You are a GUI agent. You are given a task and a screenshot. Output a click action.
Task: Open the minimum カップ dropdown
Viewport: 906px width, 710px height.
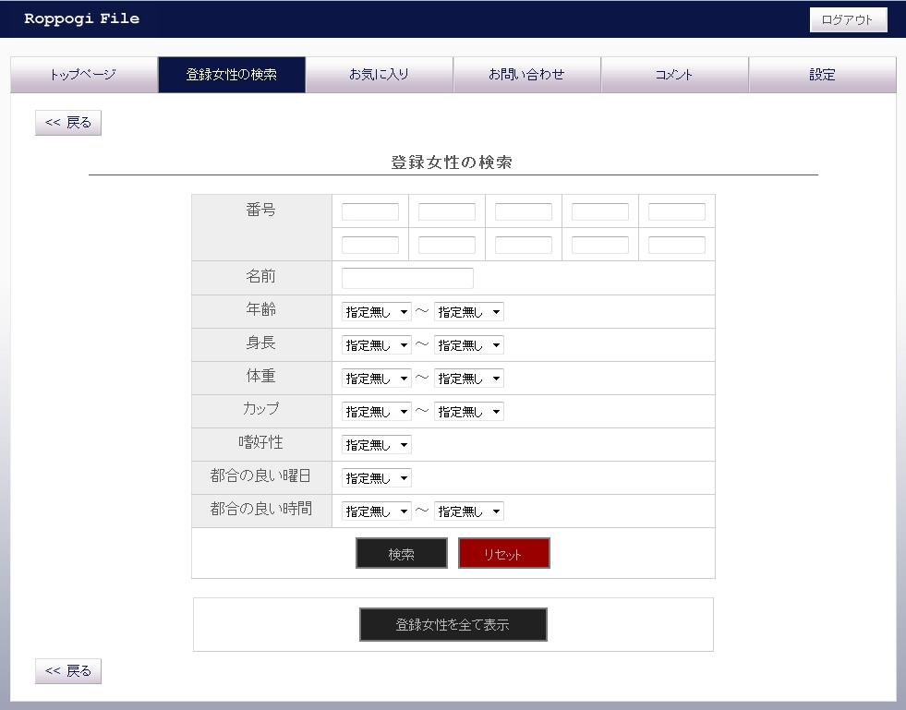pyautogui.click(x=376, y=412)
